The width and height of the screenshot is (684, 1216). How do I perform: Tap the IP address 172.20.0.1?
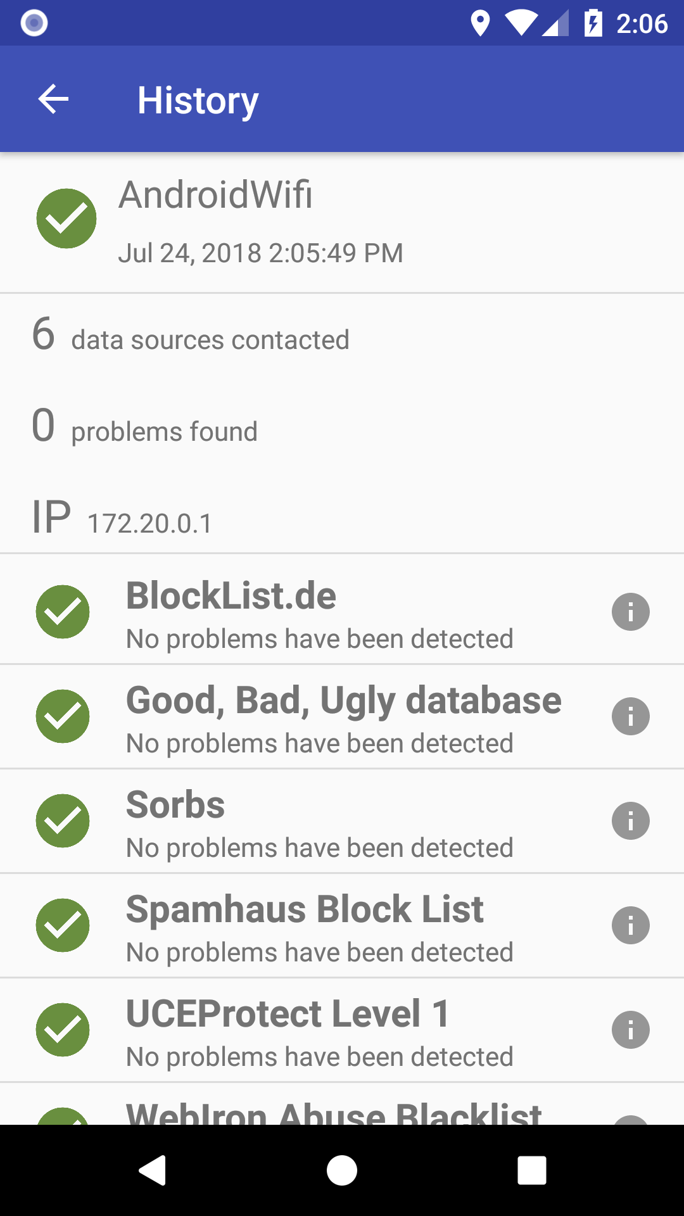coord(150,524)
